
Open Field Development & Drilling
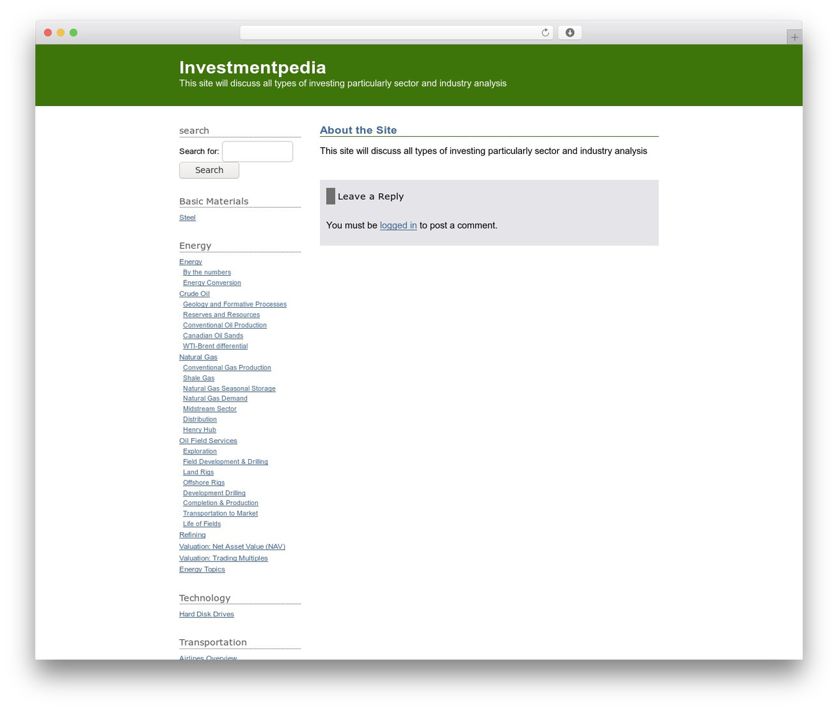[225, 462]
